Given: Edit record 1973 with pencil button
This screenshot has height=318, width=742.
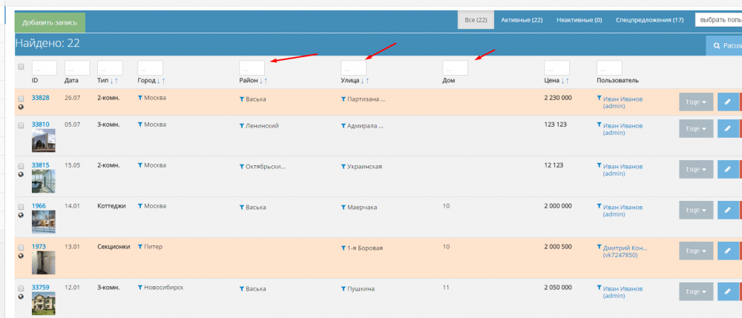Looking at the screenshot, I should pyautogui.click(x=728, y=251).
